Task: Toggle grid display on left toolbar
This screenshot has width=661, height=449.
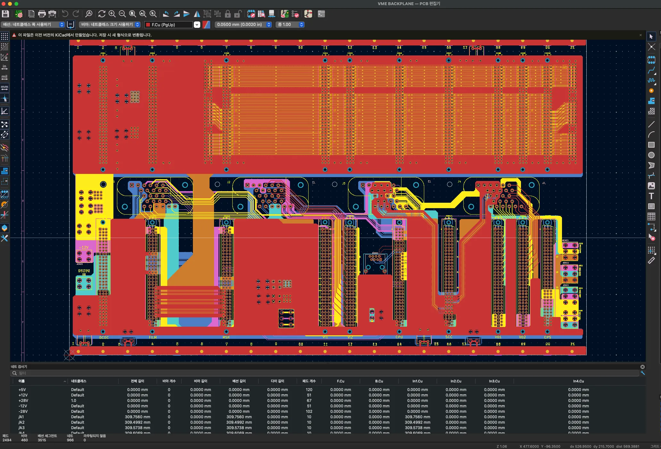Action: pyautogui.click(x=4, y=37)
